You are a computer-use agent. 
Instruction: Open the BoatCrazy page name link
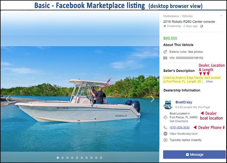coord(184,102)
